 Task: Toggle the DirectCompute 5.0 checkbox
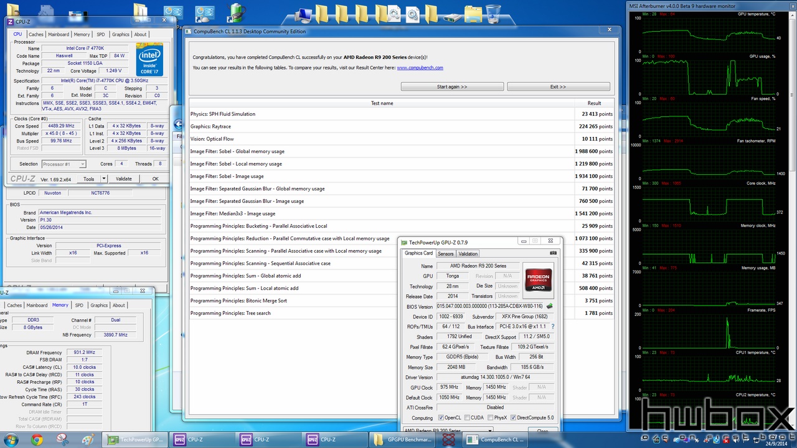pos(513,418)
